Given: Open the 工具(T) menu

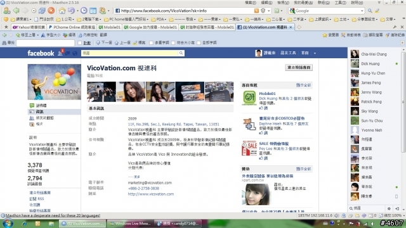Looking at the screenshot, I should tap(340, 3).
